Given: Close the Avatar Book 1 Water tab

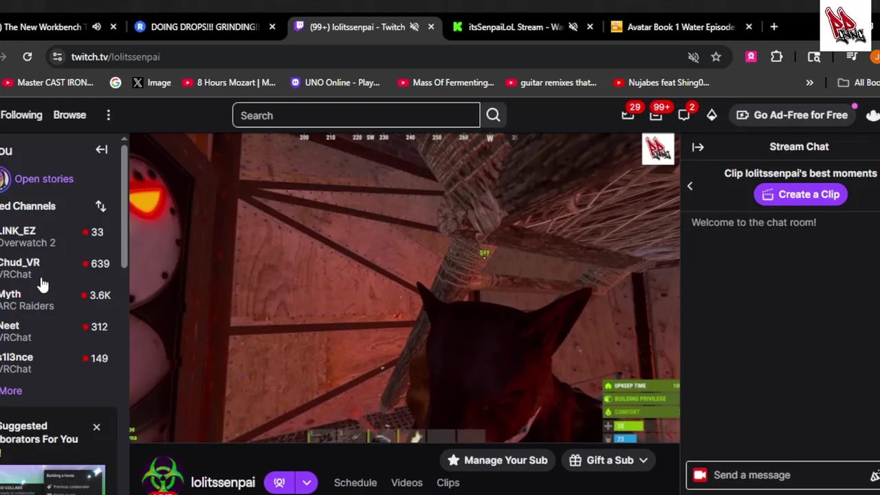Looking at the screenshot, I should [749, 27].
